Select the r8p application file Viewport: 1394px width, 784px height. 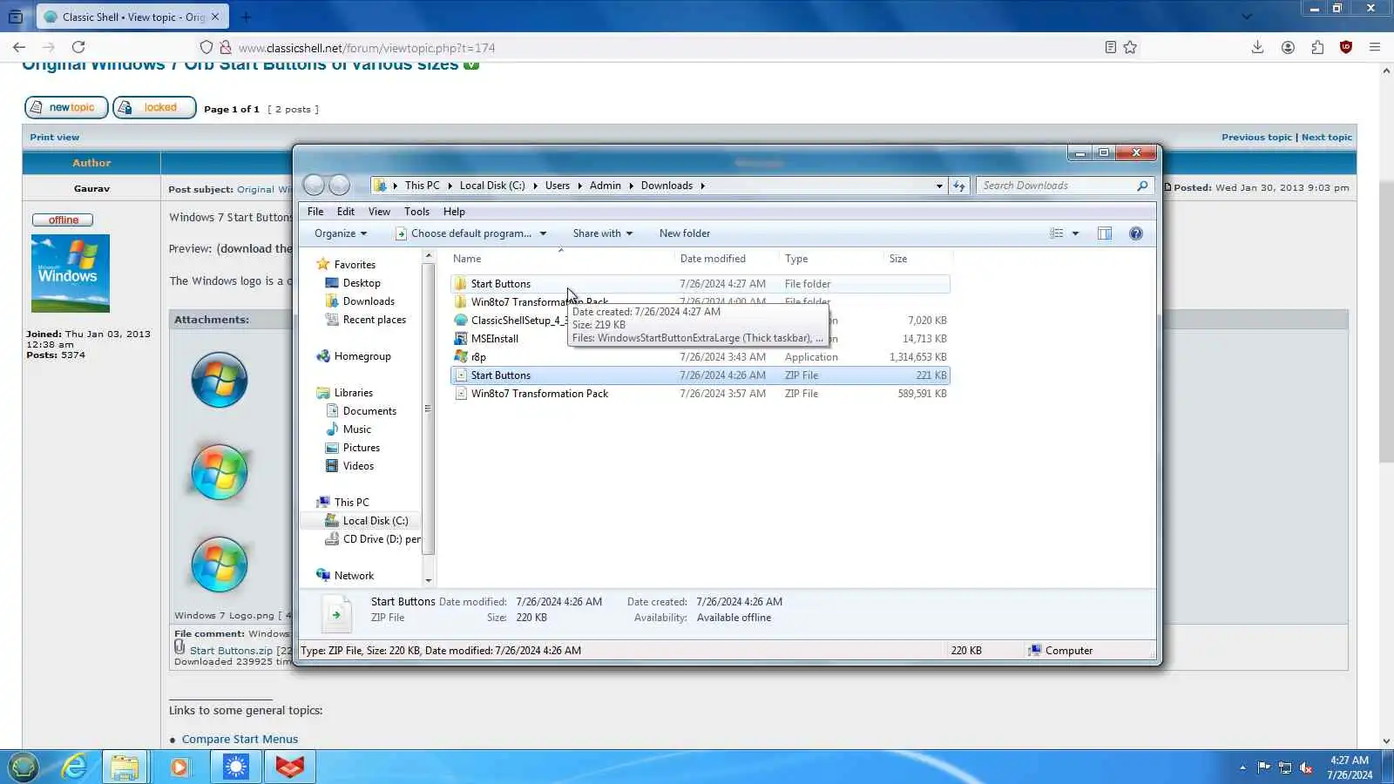[x=700, y=357]
